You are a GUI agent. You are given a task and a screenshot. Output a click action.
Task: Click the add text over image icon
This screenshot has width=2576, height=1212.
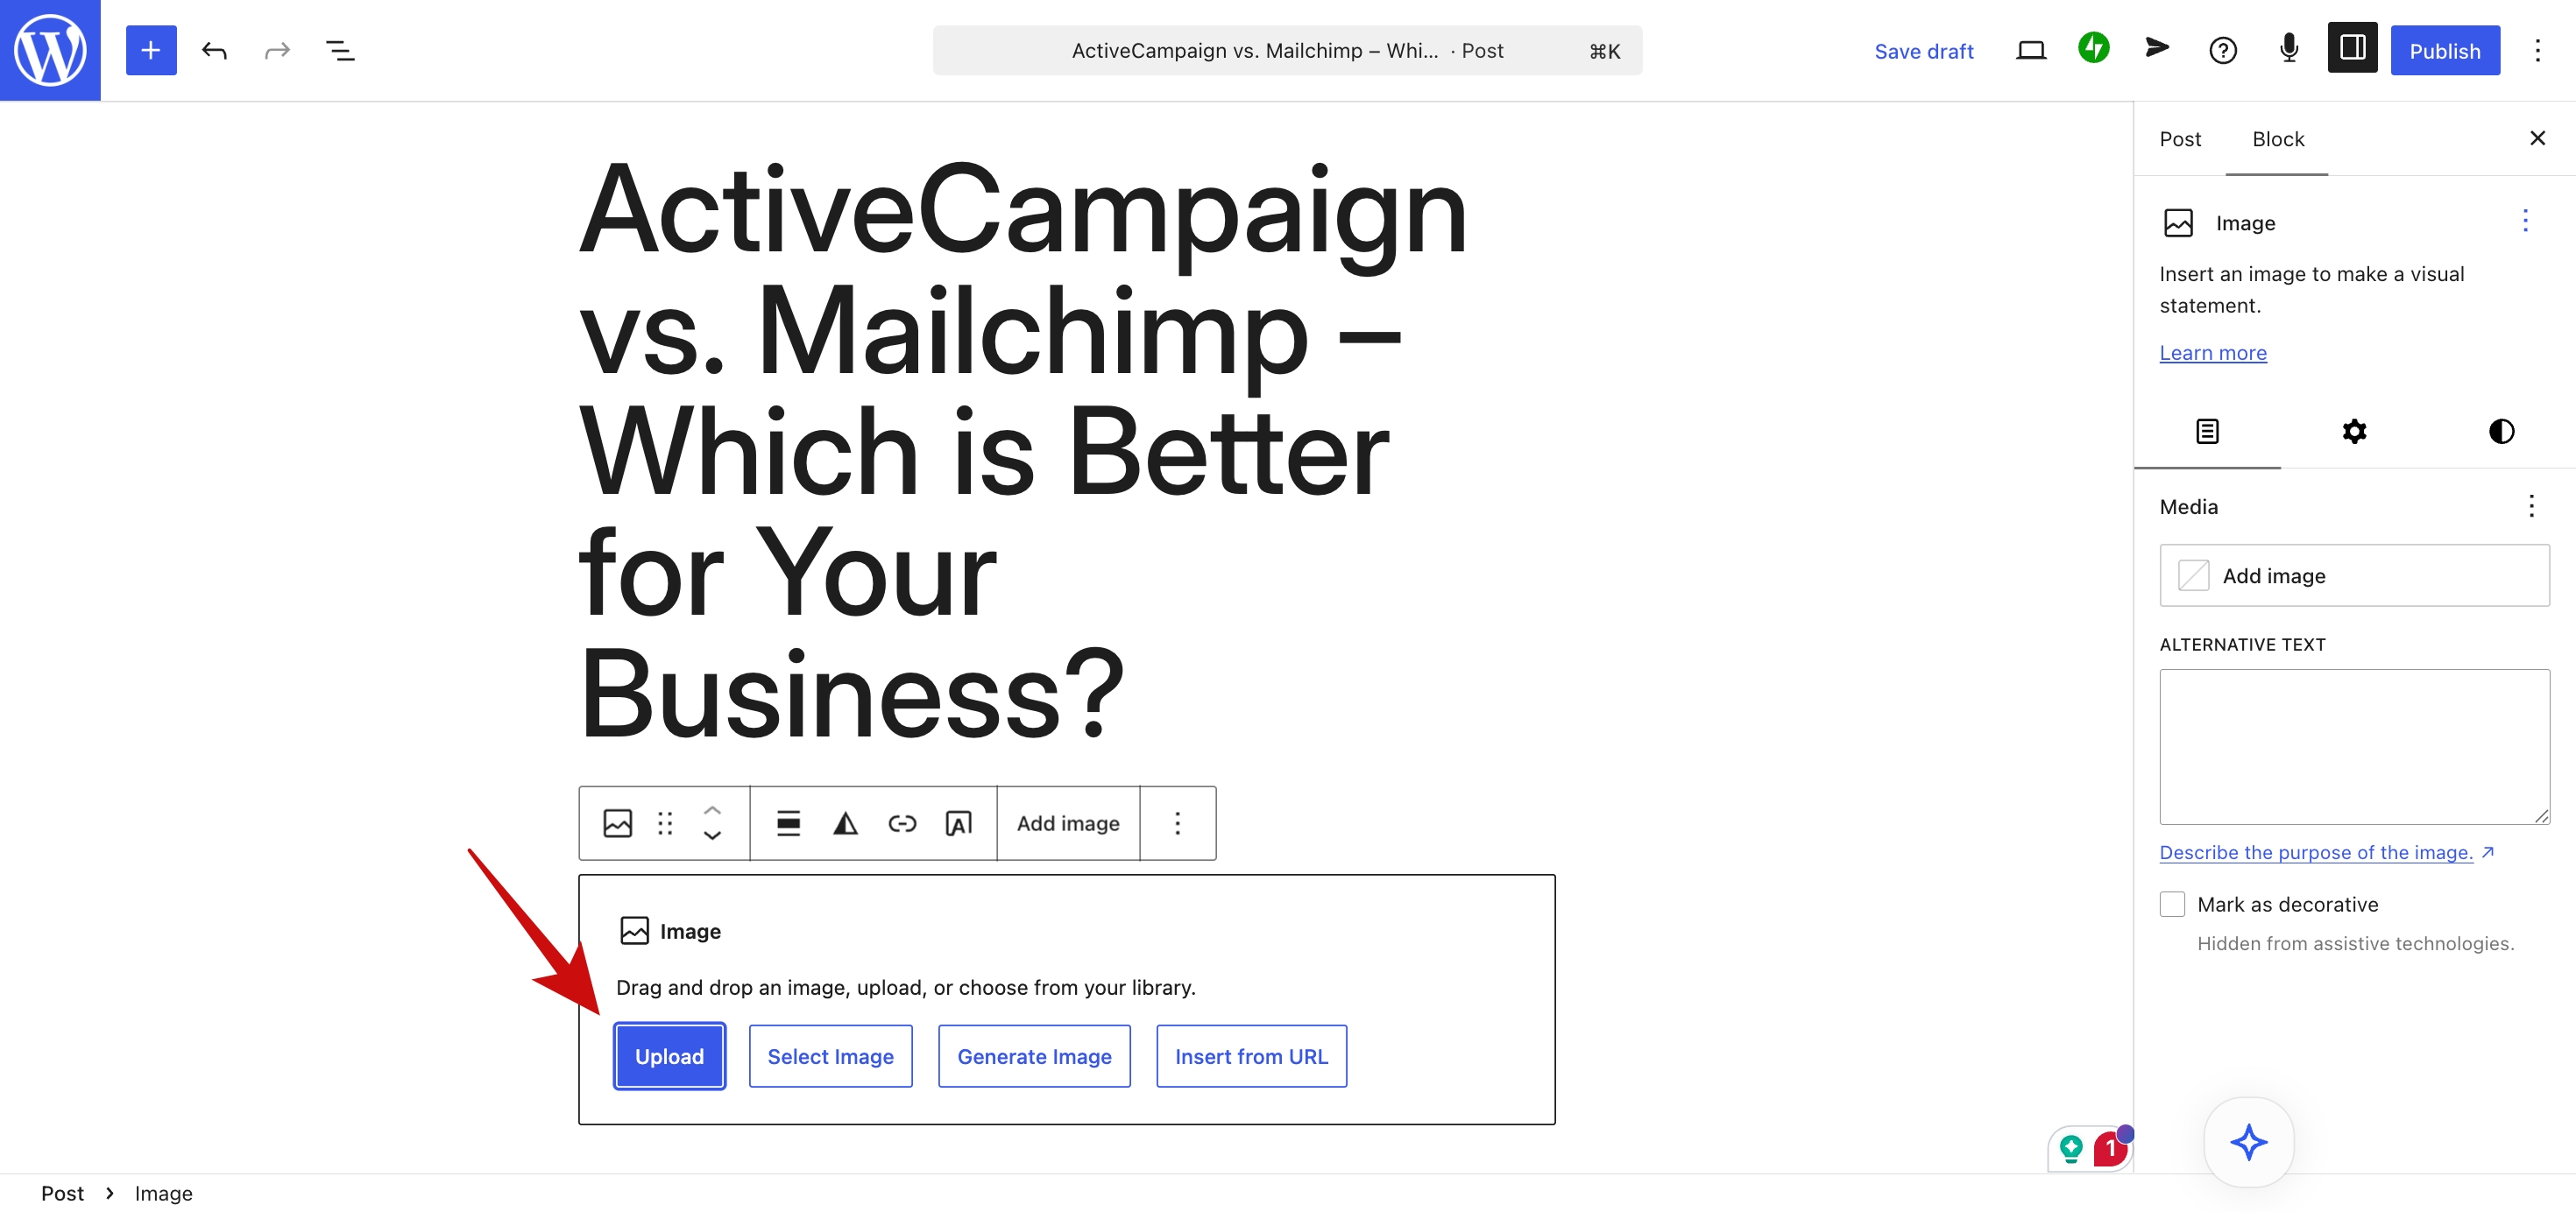click(x=958, y=822)
